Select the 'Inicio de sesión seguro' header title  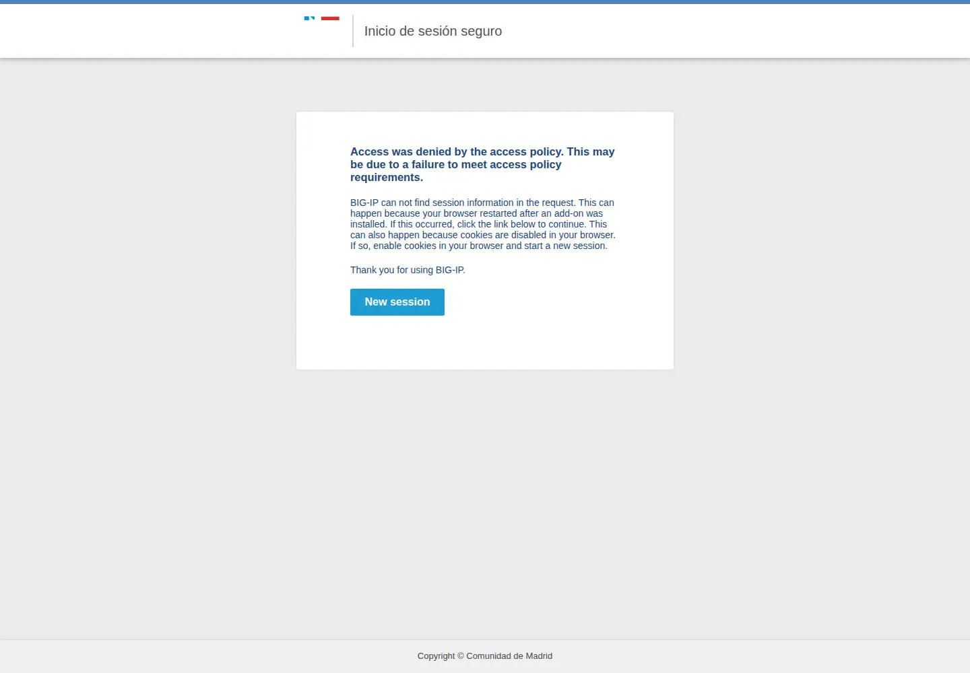pyautogui.click(x=433, y=31)
